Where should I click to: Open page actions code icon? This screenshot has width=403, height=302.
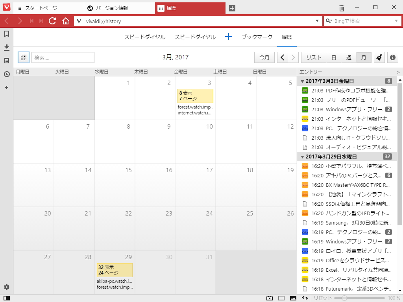click(x=305, y=298)
